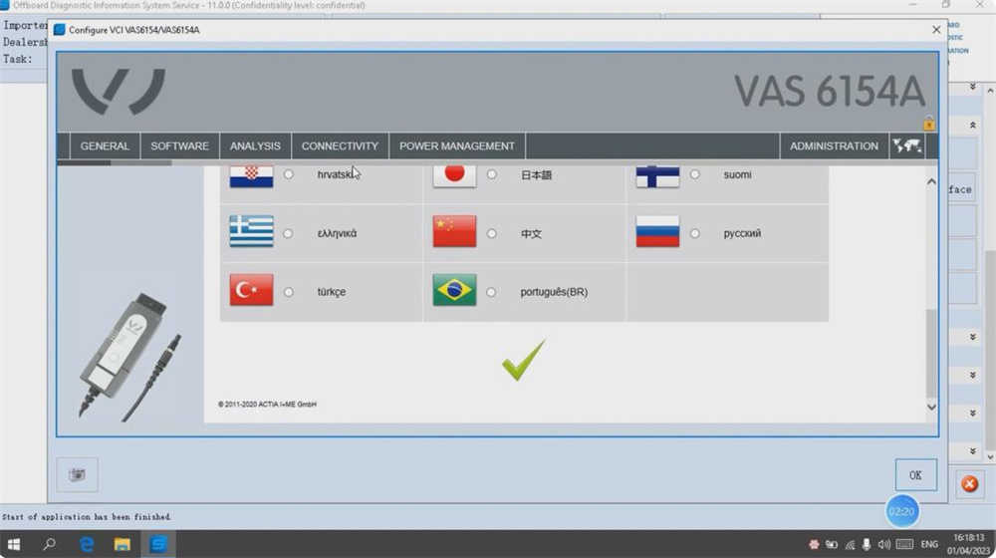Switch to the ODIS app in taskbar
This screenshot has width=996, height=558.
coord(158,545)
